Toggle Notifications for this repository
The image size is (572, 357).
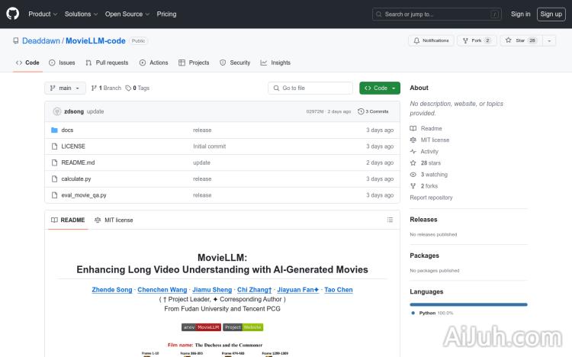tap(431, 40)
